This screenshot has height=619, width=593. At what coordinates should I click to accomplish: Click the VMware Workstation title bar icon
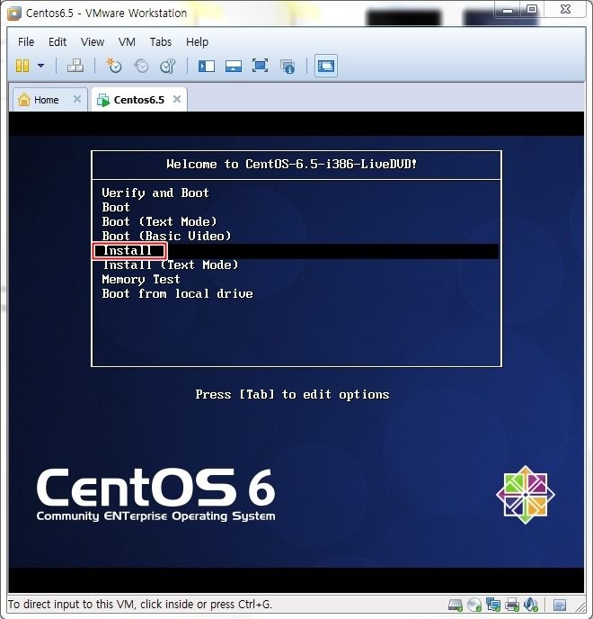[14, 13]
